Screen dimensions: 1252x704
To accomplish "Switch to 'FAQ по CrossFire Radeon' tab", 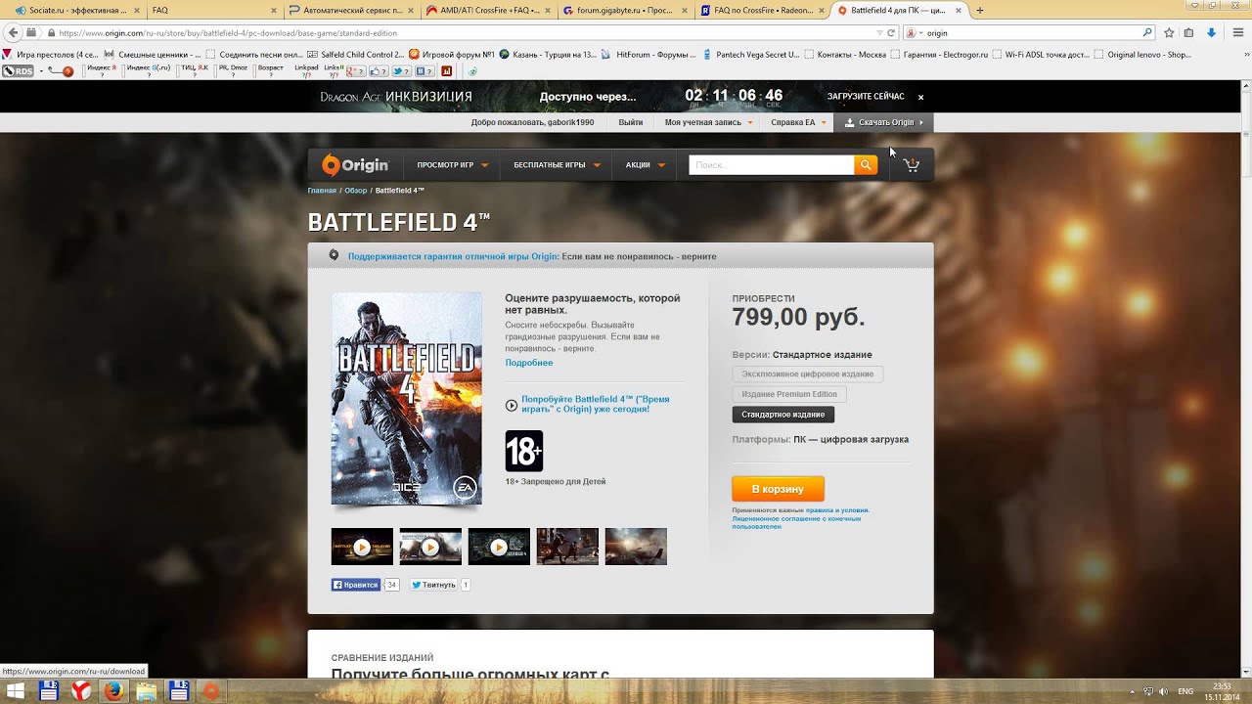I will tap(761, 10).
